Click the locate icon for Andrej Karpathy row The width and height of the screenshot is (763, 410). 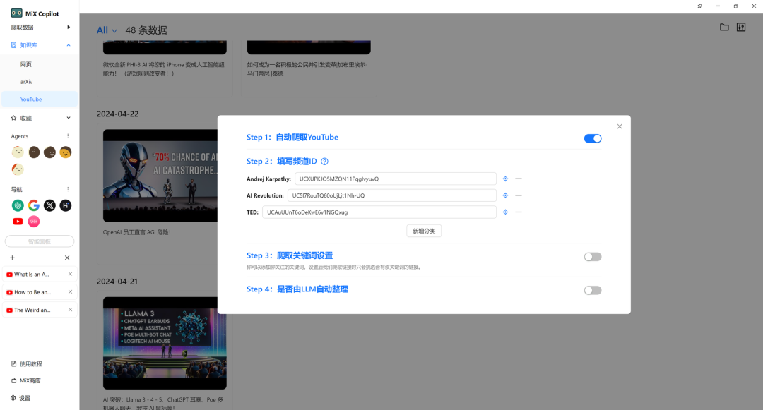505,179
